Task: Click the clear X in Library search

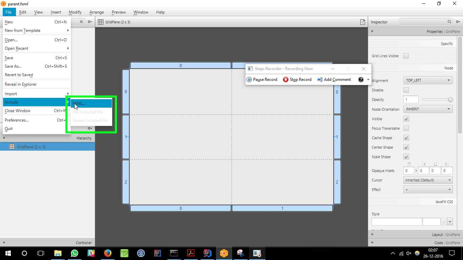Action: pyautogui.click(x=81, y=22)
